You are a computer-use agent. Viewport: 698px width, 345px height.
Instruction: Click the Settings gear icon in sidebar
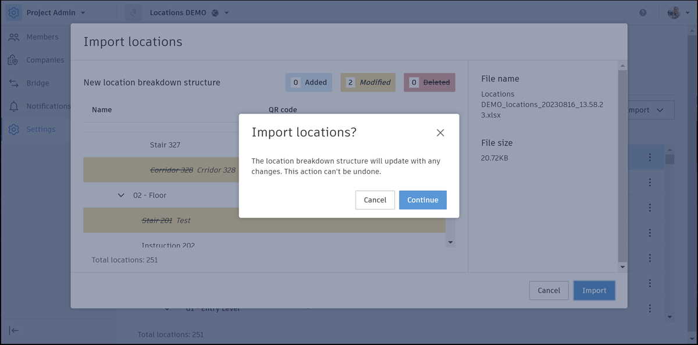[x=14, y=129]
